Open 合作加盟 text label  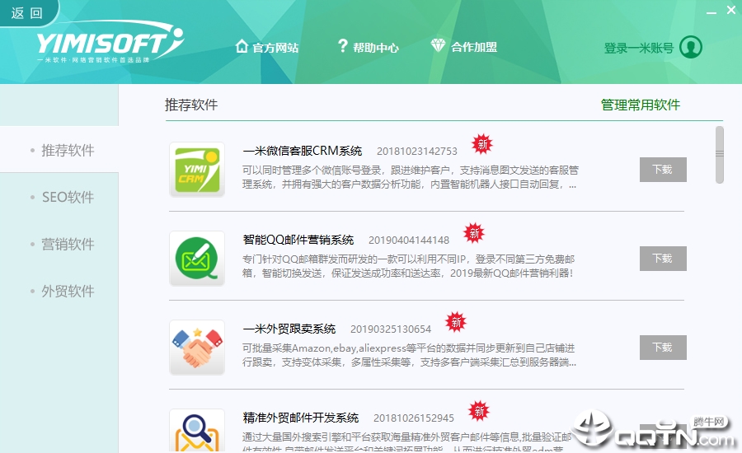tap(474, 47)
